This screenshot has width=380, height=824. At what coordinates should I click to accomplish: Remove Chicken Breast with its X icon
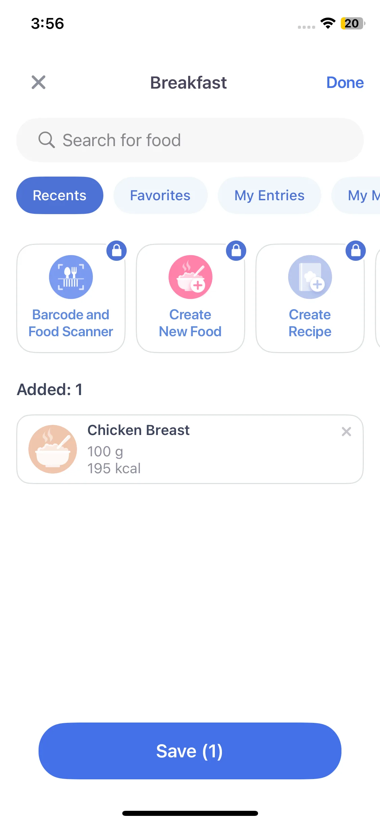346,431
